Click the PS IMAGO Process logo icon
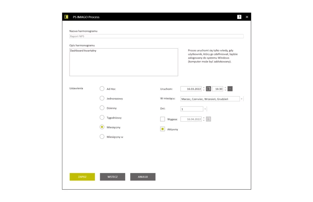The width and height of the screenshot is (313, 202). (x=66, y=17)
